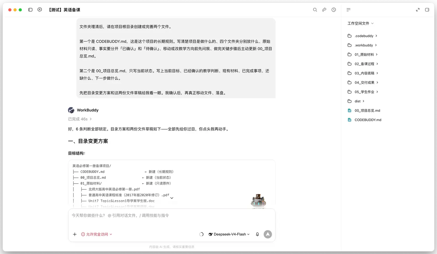Expand 04_交付成果 folder chevron

[x=377, y=82]
